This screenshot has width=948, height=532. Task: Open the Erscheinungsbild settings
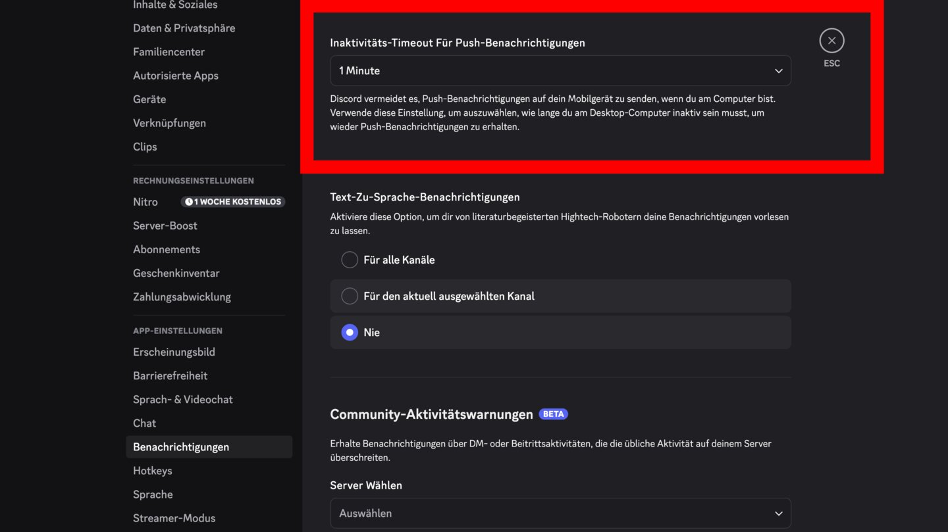(174, 352)
